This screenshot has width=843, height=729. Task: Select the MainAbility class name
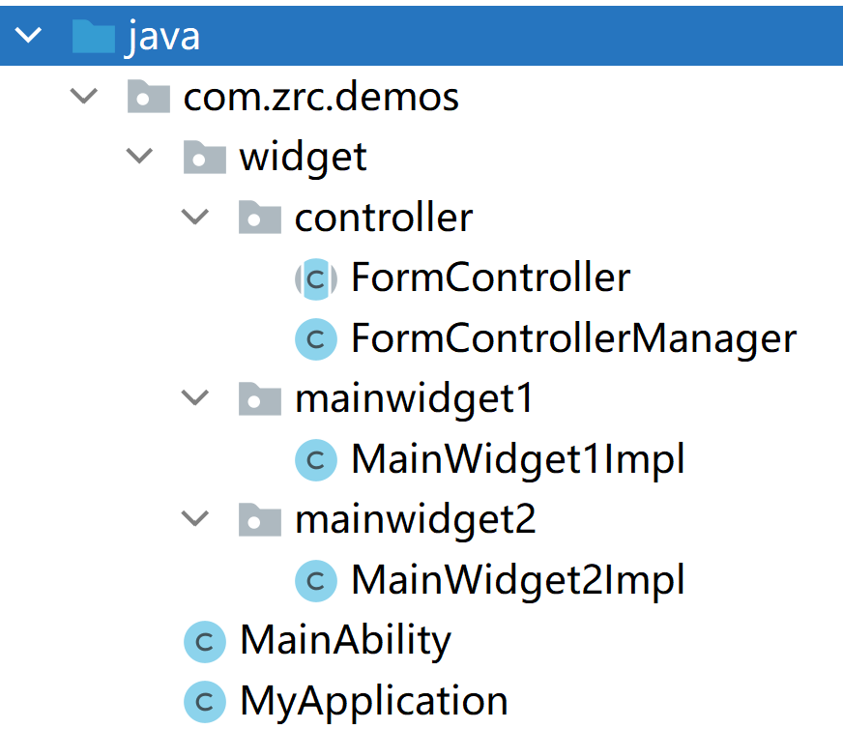[345, 640]
